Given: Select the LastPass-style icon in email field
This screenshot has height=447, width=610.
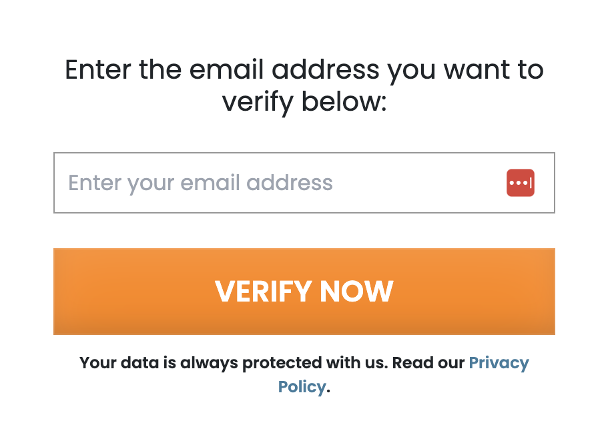Looking at the screenshot, I should [521, 183].
